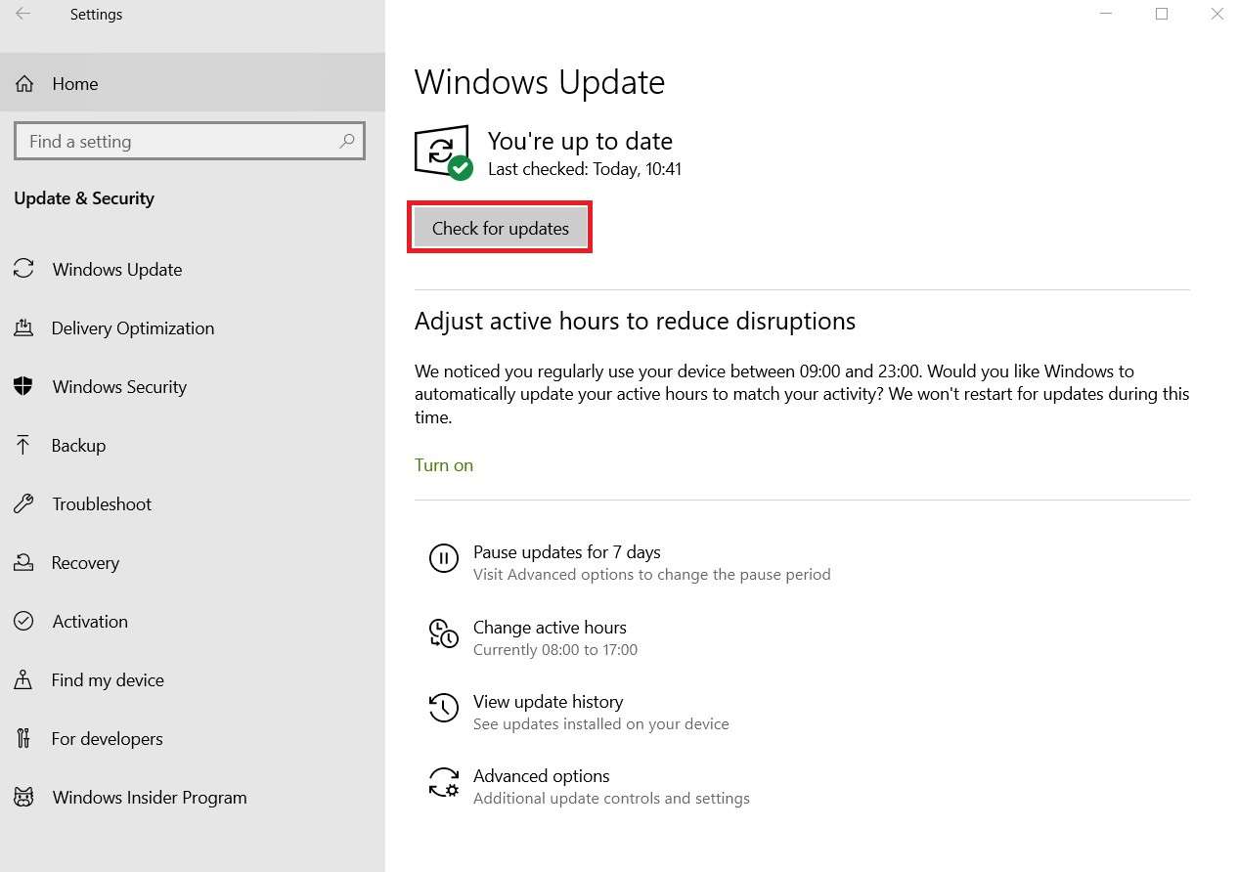
Task: Open View update history
Action: click(548, 702)
